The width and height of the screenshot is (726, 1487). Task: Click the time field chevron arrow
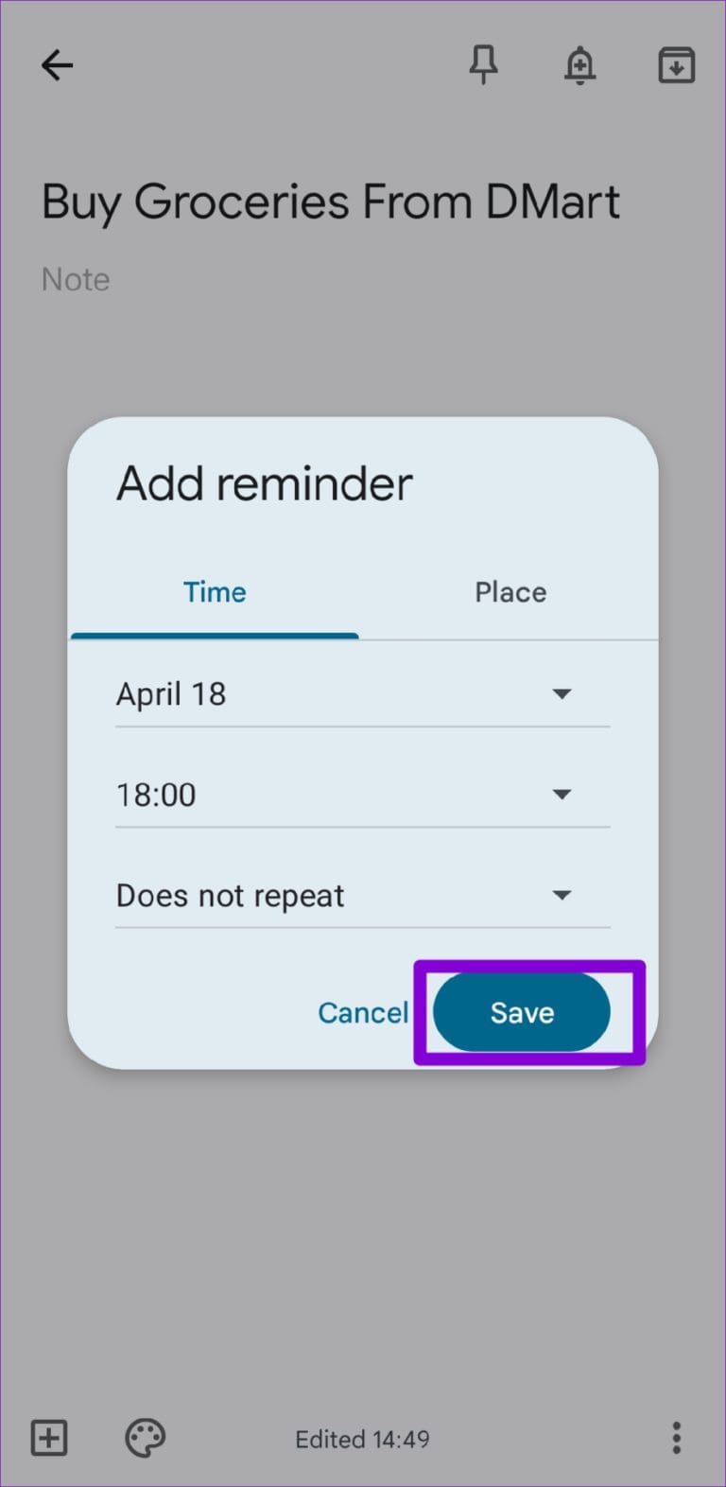pos(562,795)
